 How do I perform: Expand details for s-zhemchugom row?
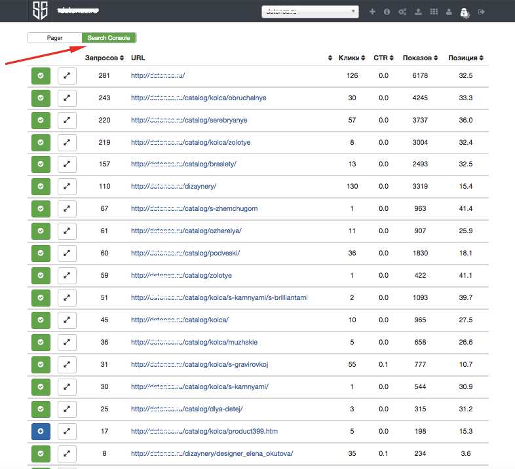[67, 209]
